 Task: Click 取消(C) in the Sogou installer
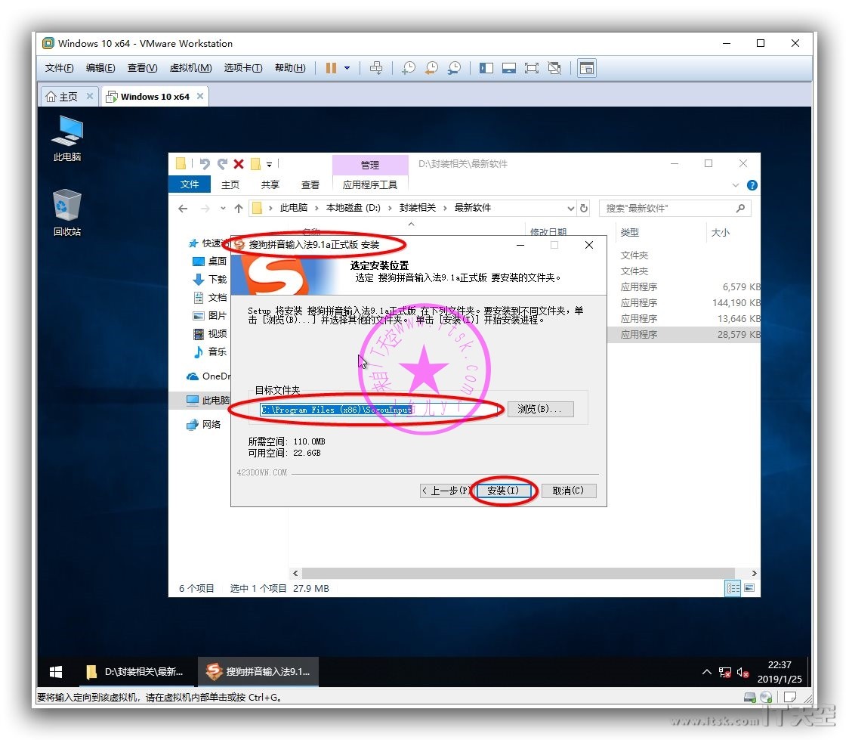pos(569,491)
